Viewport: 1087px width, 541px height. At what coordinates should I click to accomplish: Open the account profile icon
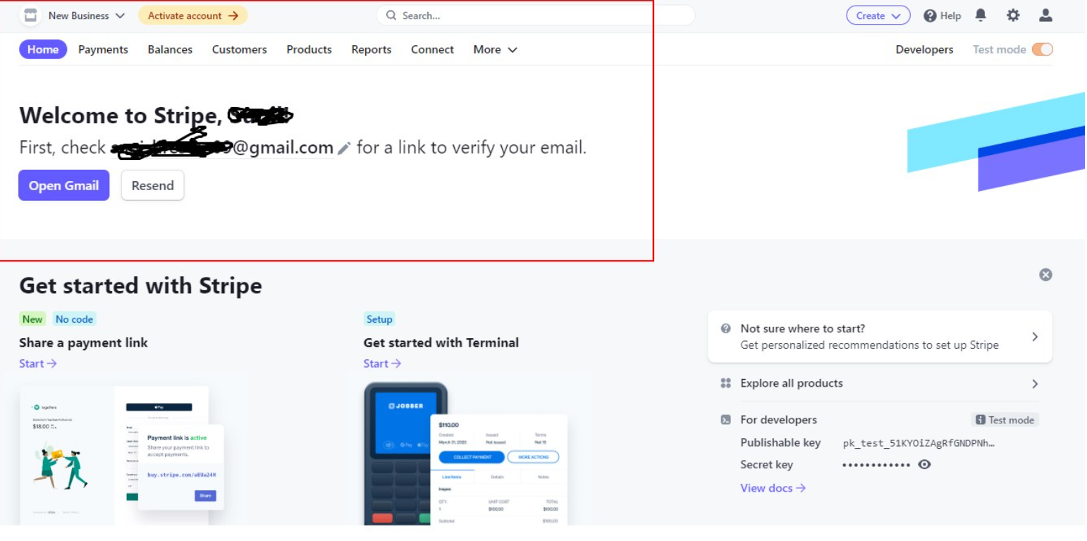coord(1047,15)
